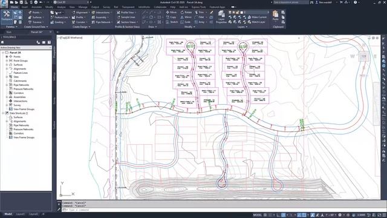Toggle MODEL space button in status bar
This screenshot has width=387, height=218.
[257, 215]
